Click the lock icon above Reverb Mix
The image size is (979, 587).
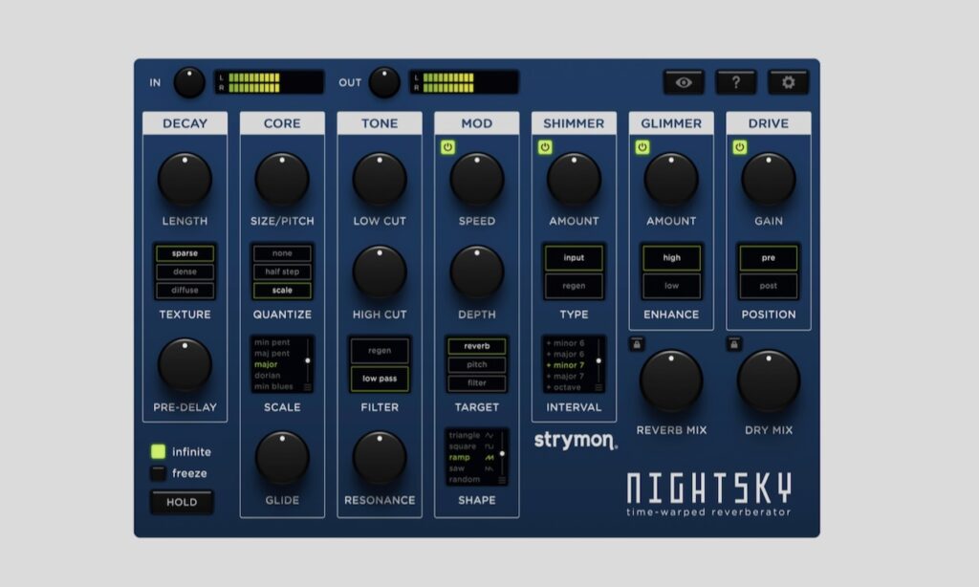click(636, 345)
